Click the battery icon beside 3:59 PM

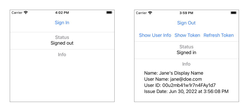[x=233, y=13]
